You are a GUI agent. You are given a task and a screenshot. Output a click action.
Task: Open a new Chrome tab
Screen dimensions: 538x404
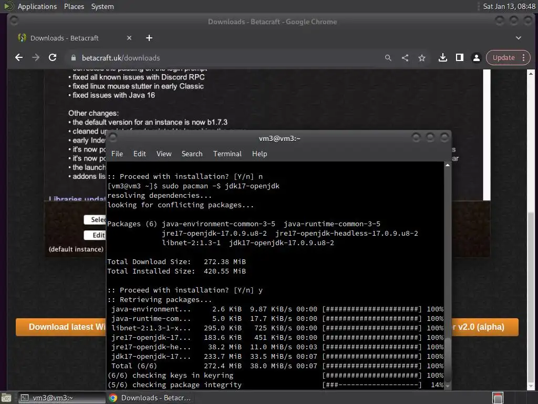pos(149,38)
